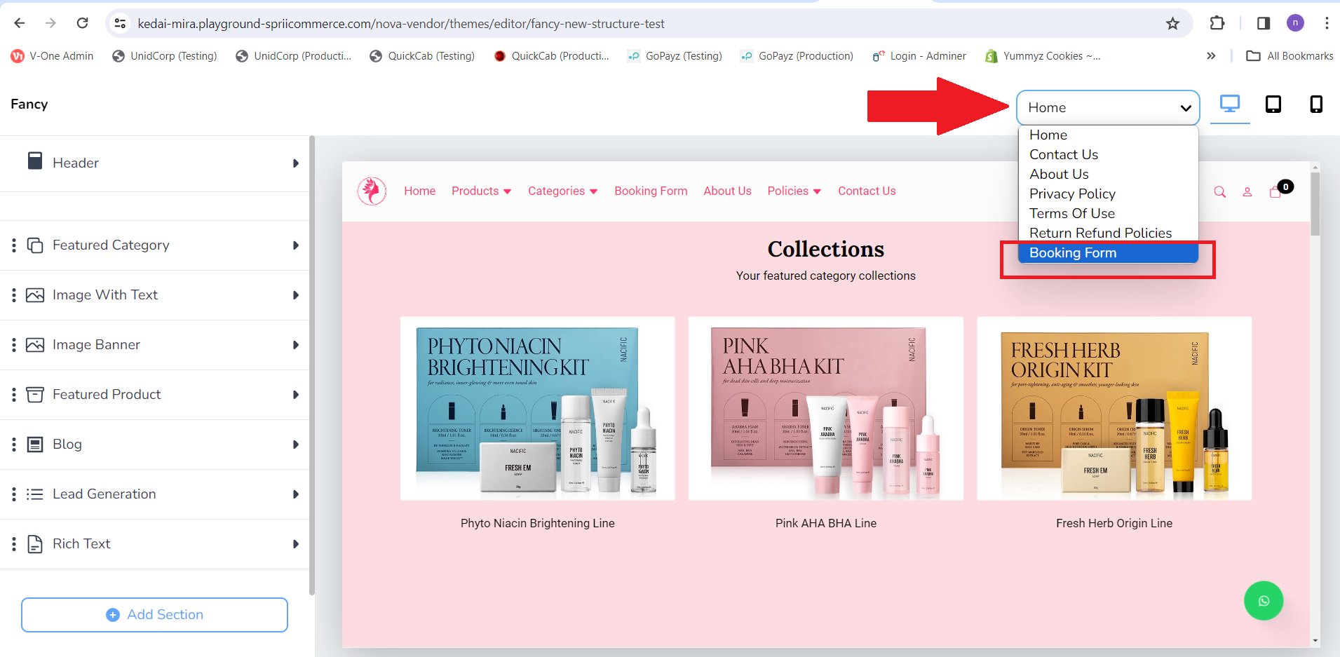Open All Bookmarks folder
The width and height of the screenshot is (1340, 657).
pyautogui.click(x=1290, y=56)
